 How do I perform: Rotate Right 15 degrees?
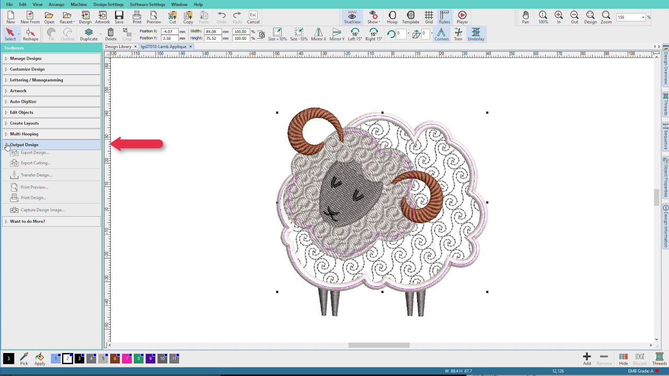coord(374,35)
